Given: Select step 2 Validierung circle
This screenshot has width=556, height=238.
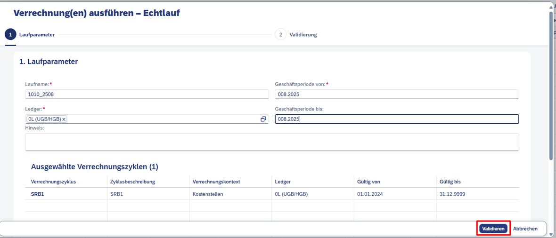Looking at the screenshot, I should tap(280, 35).
